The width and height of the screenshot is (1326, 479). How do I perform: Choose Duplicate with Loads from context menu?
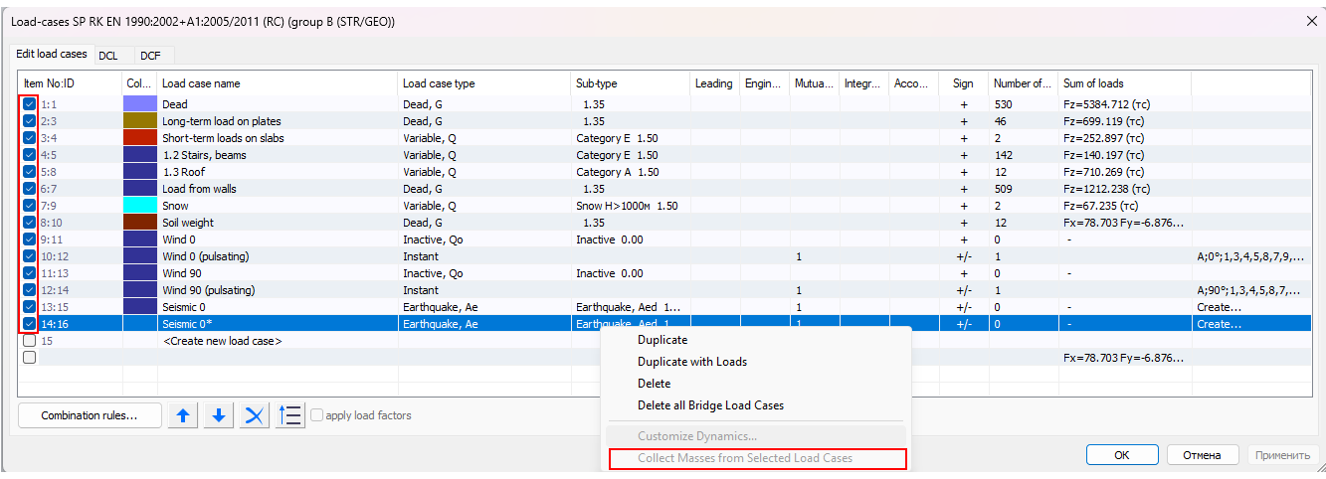[x=691, y=362]
